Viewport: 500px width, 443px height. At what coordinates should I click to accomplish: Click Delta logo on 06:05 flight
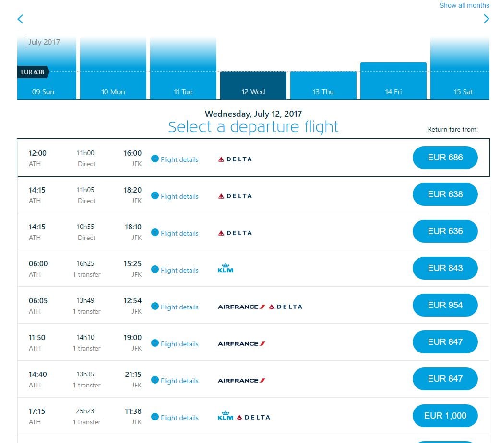click(x=286, y=307)
